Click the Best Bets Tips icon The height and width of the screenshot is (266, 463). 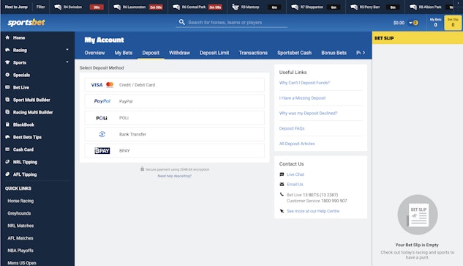click(7, 137)
